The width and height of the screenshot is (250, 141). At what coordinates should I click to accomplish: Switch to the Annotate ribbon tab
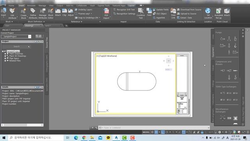point(31,5)
